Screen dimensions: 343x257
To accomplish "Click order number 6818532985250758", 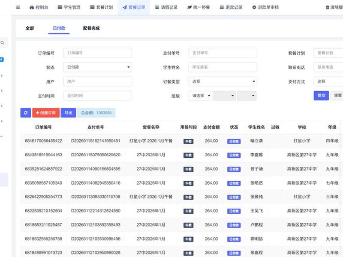I will pyautogui.click(x=43, y=239).
